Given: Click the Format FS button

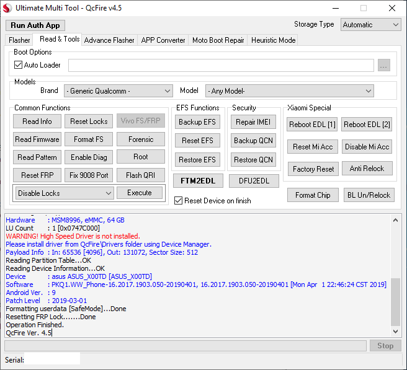Looking at the screenshot, I should click(x=89, y=139).
